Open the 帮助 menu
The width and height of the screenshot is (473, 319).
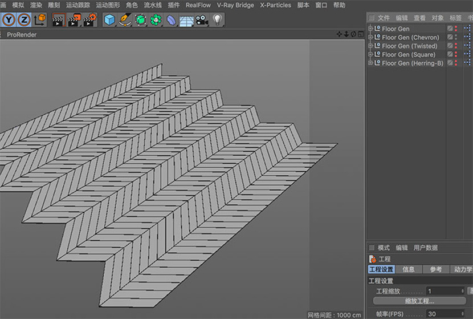tap(340, 5)
